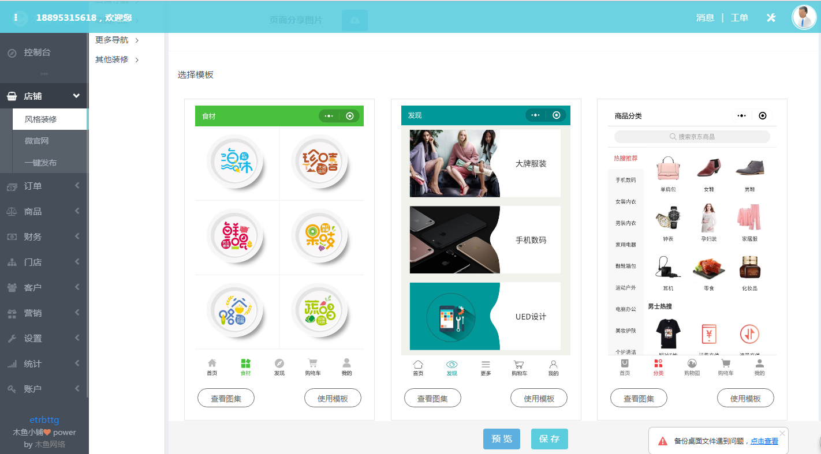Open the crossed-tools icon in top bar

click(771, 17)
